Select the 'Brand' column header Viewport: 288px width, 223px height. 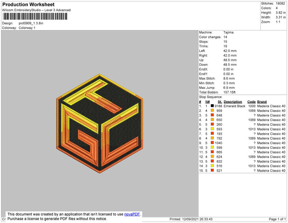point(262,102)
